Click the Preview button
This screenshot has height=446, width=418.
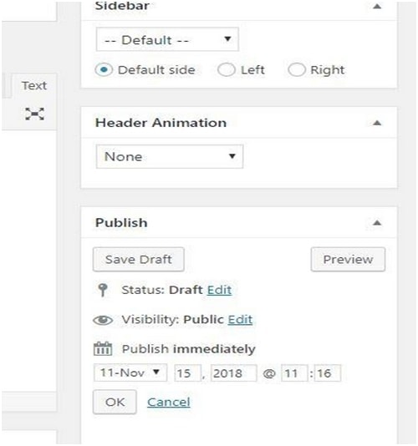348,260
